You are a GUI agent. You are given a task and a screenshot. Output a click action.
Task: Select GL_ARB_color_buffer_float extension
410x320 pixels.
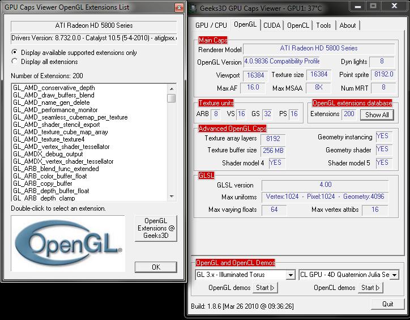tap(50, 176)
